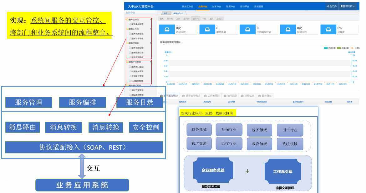
Task: Toggle the 访问次数 legend series in chart
Action: (332, 48)
